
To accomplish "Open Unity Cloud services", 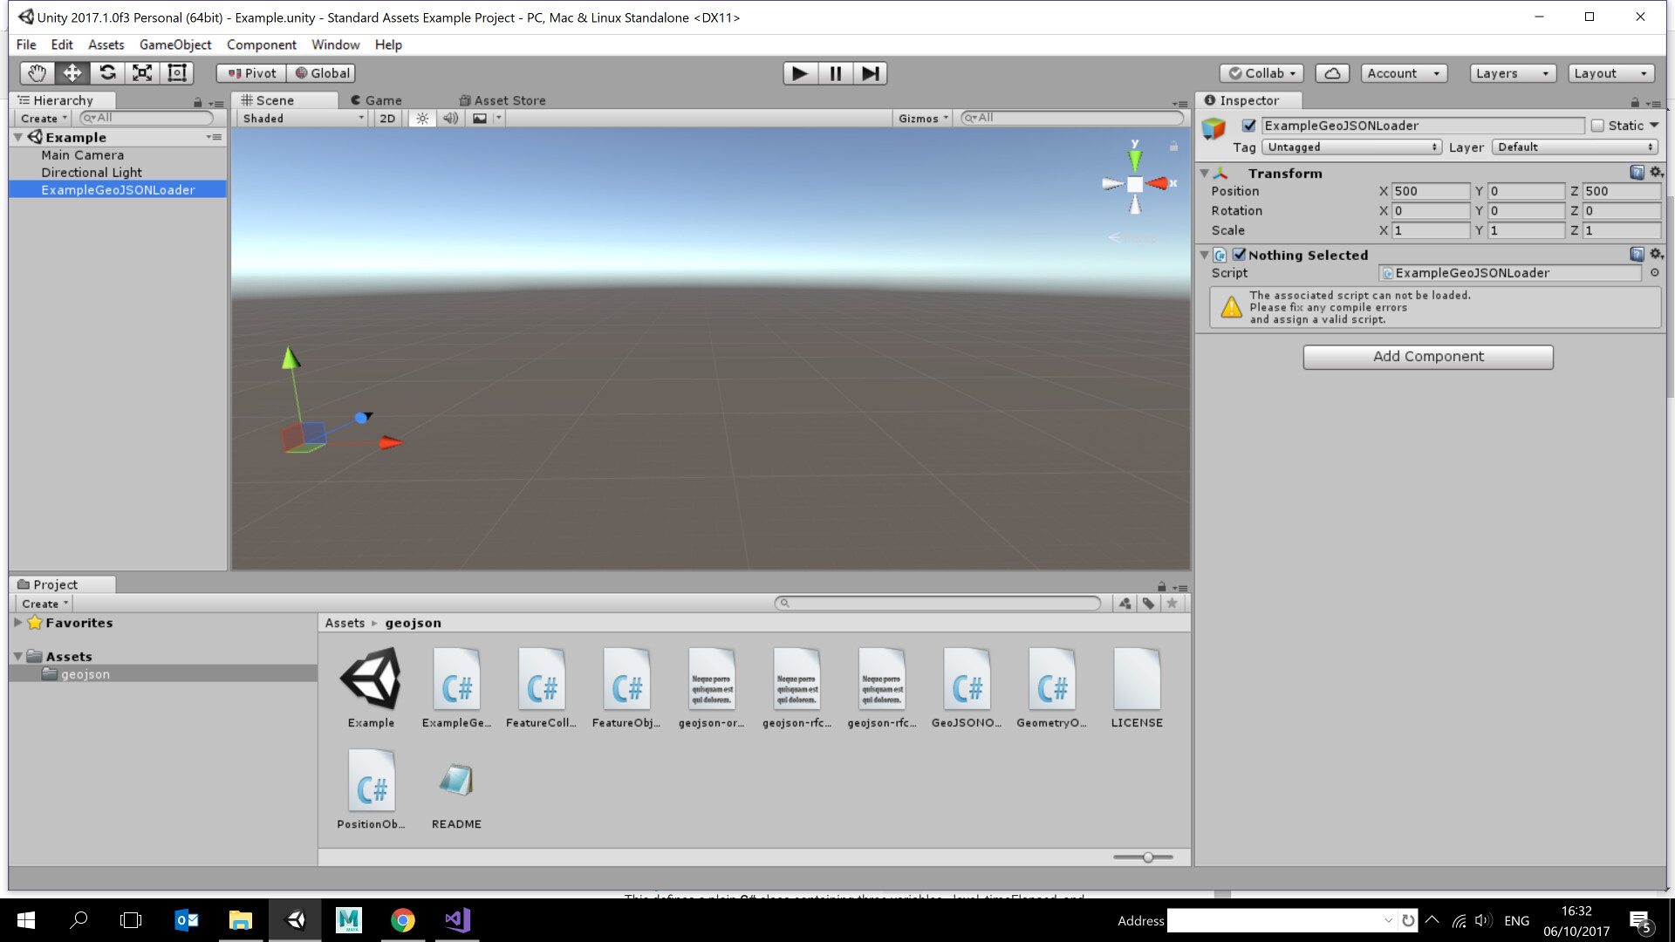I will [x=1331, y=72].
